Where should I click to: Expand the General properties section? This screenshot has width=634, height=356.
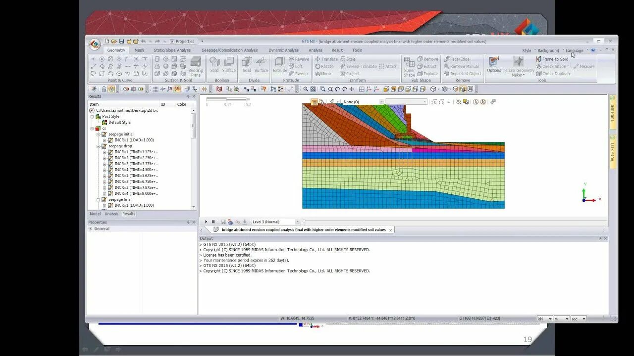(x=90, y=229)
